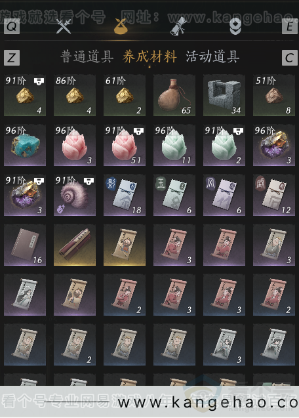Switch to the 活动道具 tab
This screenshot has width=299, height=418.
212,57
